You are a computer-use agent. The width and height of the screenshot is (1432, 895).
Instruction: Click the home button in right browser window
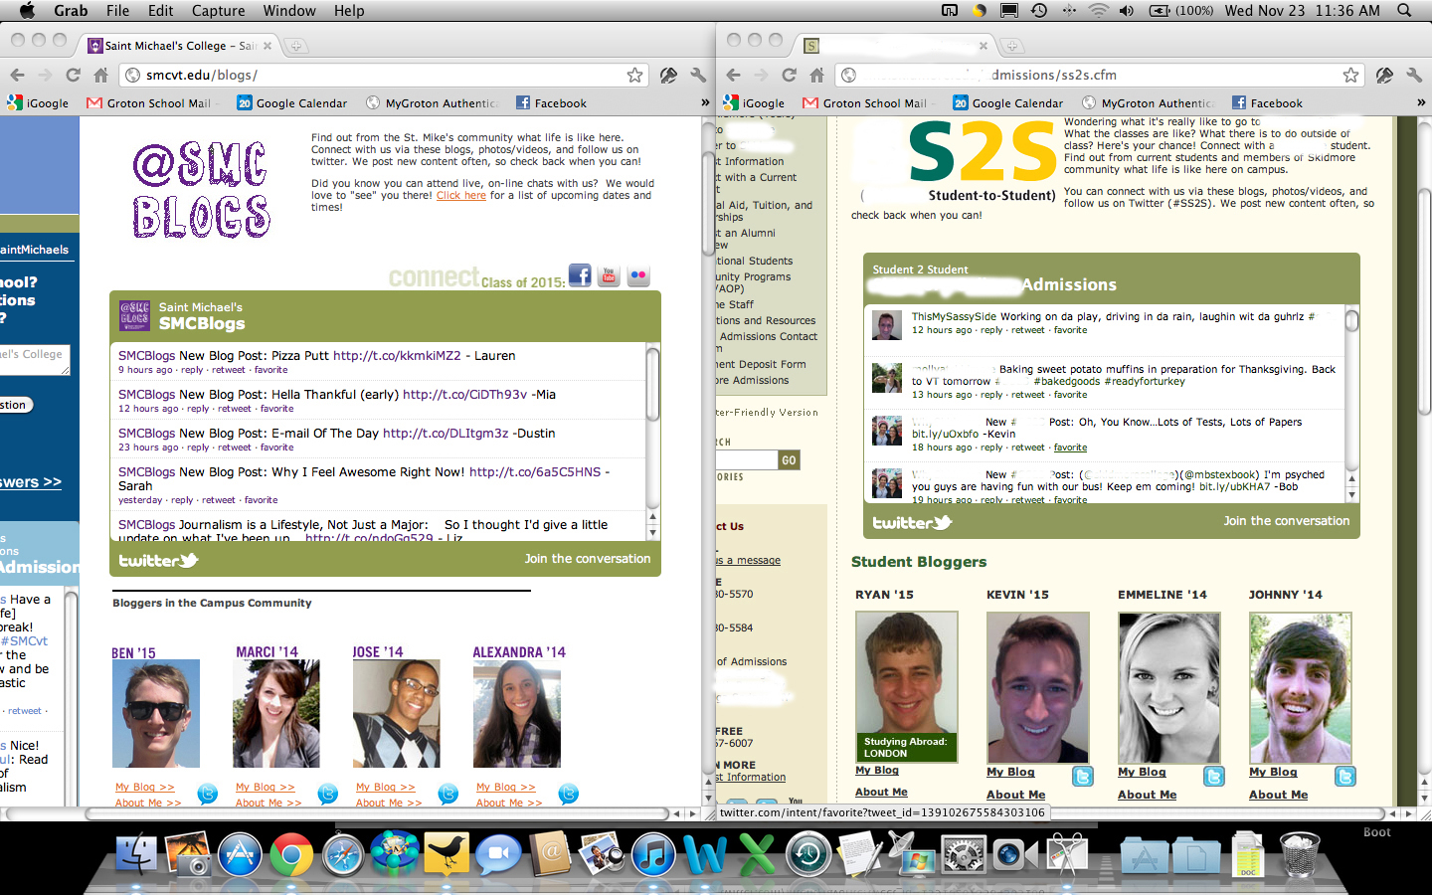[816, 76]
